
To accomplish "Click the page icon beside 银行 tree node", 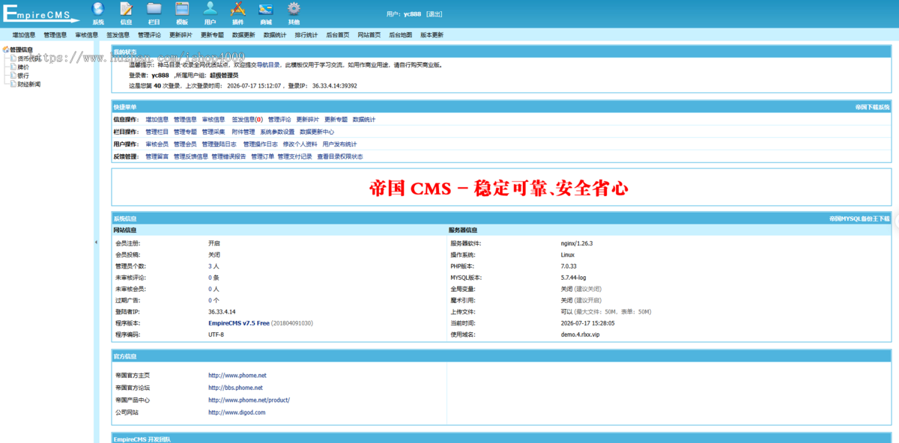I will pyautogui.click(x=12, y=76).
